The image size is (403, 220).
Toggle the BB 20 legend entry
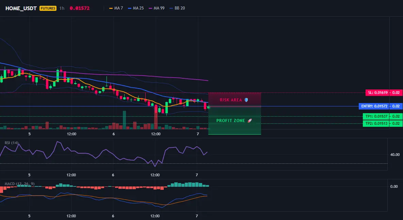coord(177,8)
